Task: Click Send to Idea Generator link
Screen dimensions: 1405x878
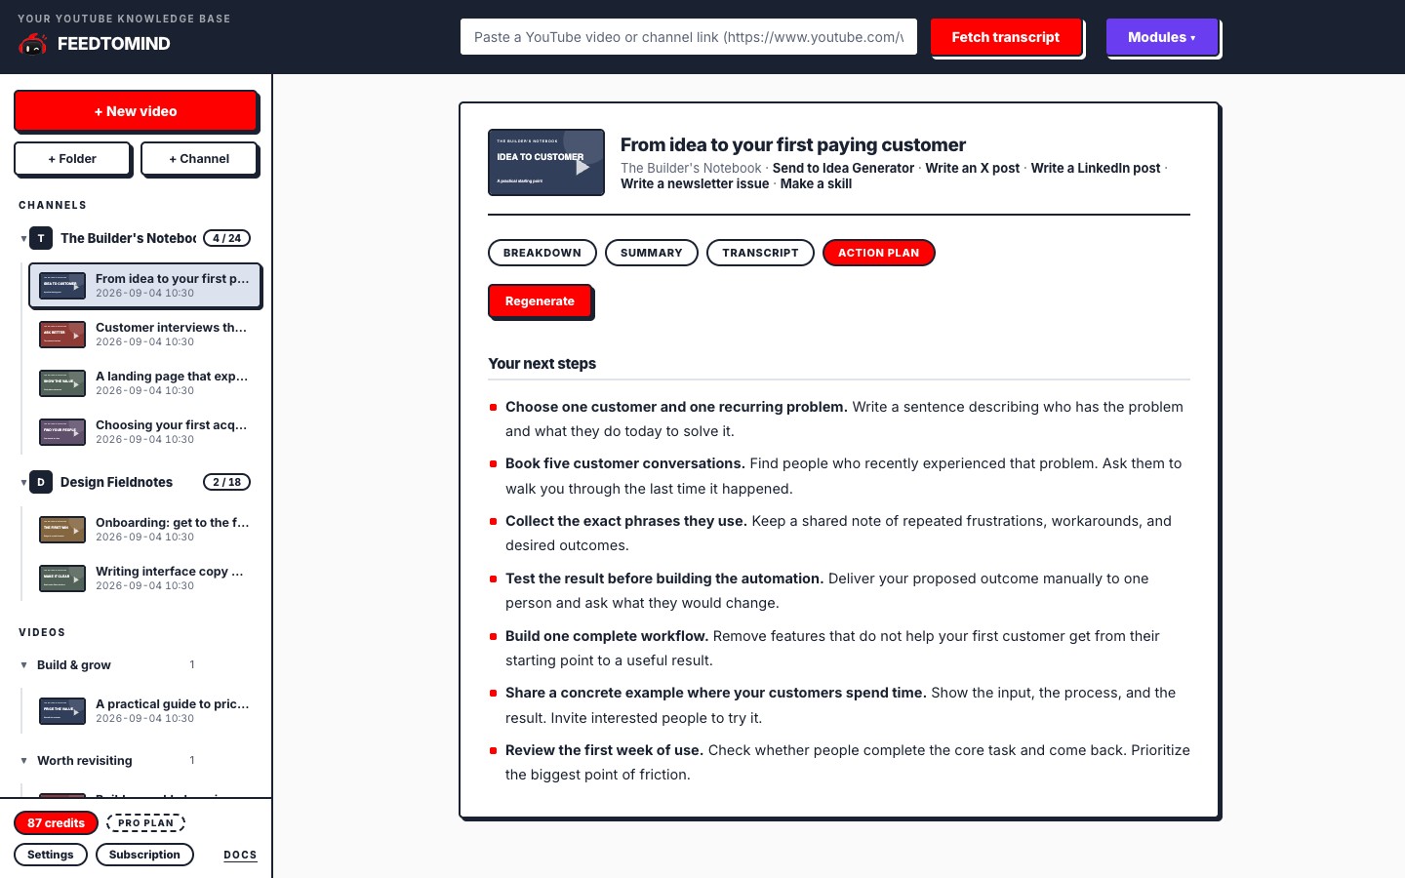Action: point(843,168)
